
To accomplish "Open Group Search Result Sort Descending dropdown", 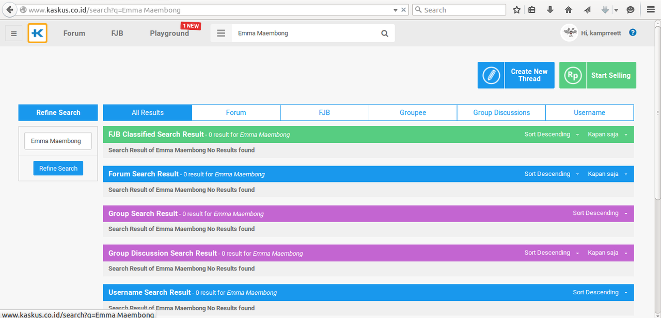I will [600, 213].
